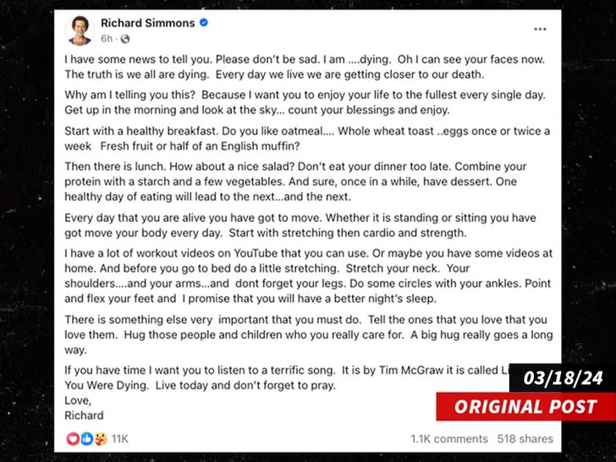Screen dimensions: 616x462
Task: Click the globe public-privacy icon
Action: [x=125, y=39]
